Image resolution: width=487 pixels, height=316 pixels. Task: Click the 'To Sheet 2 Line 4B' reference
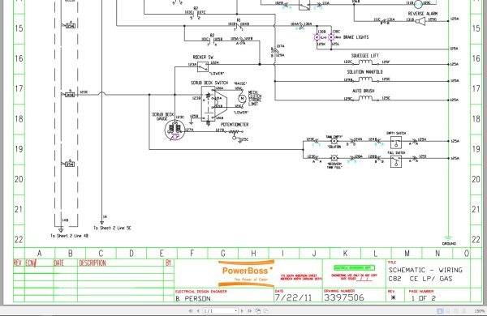69,236
